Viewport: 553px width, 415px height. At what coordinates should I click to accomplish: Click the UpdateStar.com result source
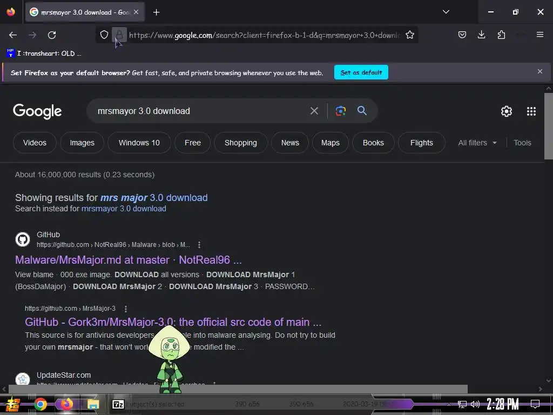pos(64,375)
